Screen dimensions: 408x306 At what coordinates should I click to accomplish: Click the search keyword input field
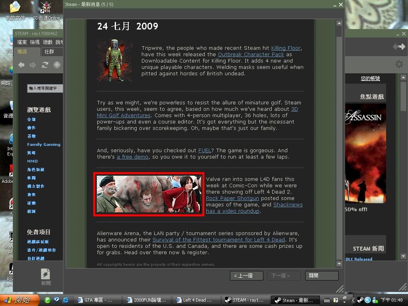point(45,88)
